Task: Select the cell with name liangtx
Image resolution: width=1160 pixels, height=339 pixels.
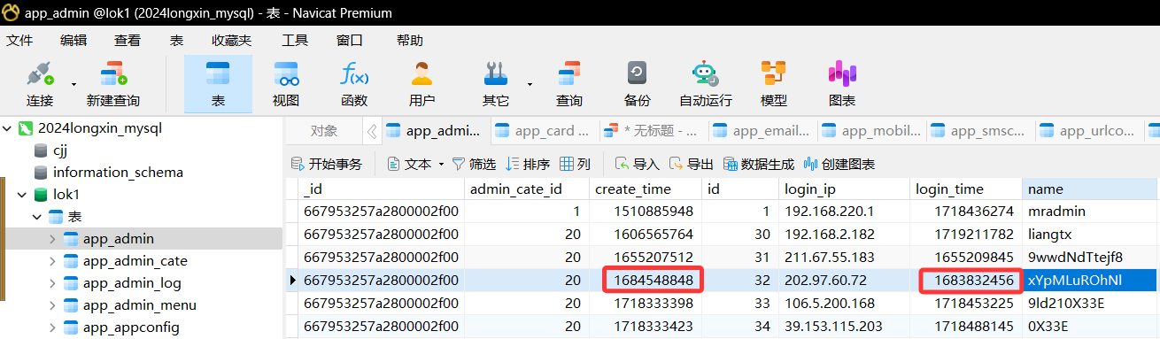Action: 1090,235
